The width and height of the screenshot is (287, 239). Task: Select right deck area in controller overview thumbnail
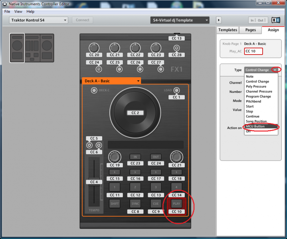47,48
